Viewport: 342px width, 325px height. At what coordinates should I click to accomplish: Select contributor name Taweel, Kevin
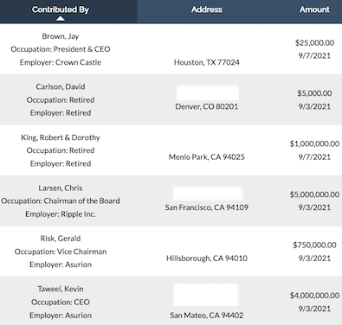click(61, 289)
